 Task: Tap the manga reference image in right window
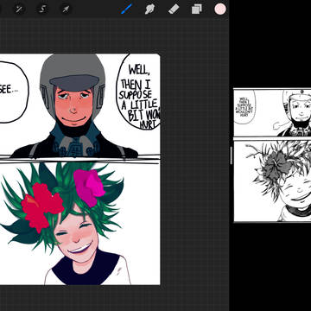272,155
